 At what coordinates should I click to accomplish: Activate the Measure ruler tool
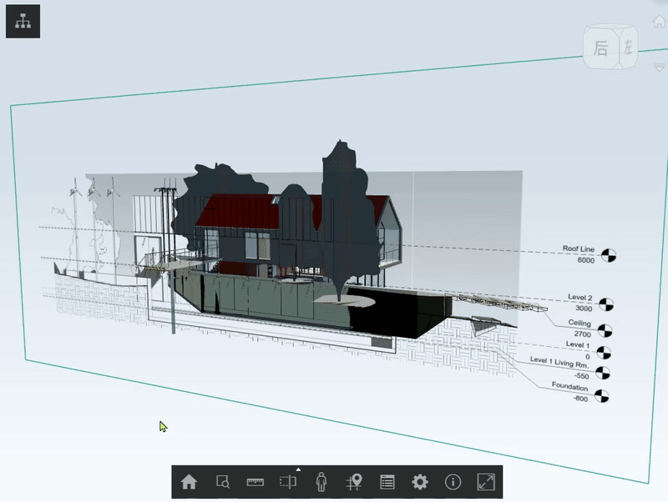coord(256,482)
